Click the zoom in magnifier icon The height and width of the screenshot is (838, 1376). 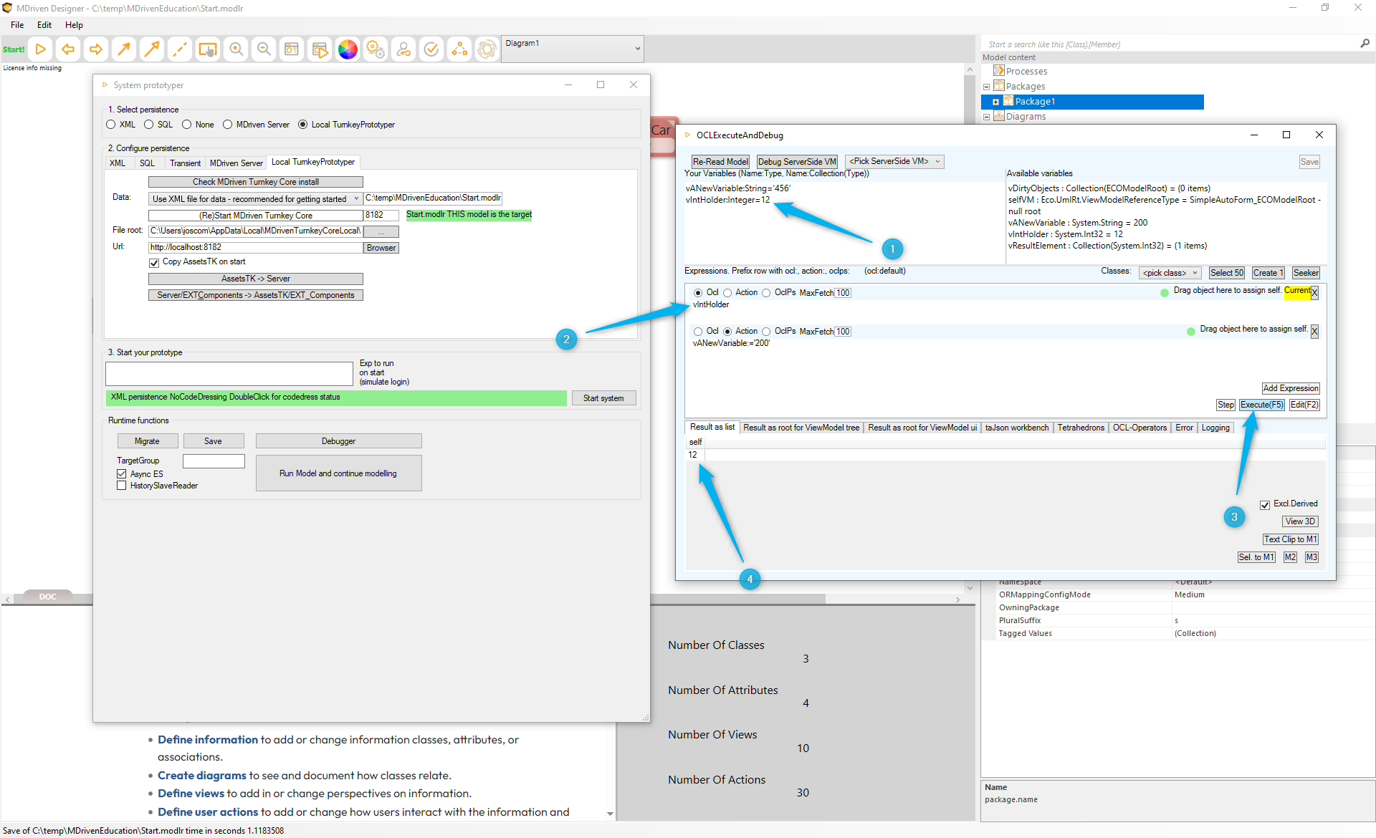(236, 49)
